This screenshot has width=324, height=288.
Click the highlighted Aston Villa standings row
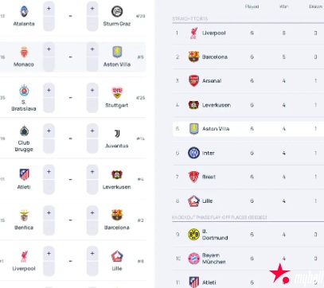click(x=248, y=129)
